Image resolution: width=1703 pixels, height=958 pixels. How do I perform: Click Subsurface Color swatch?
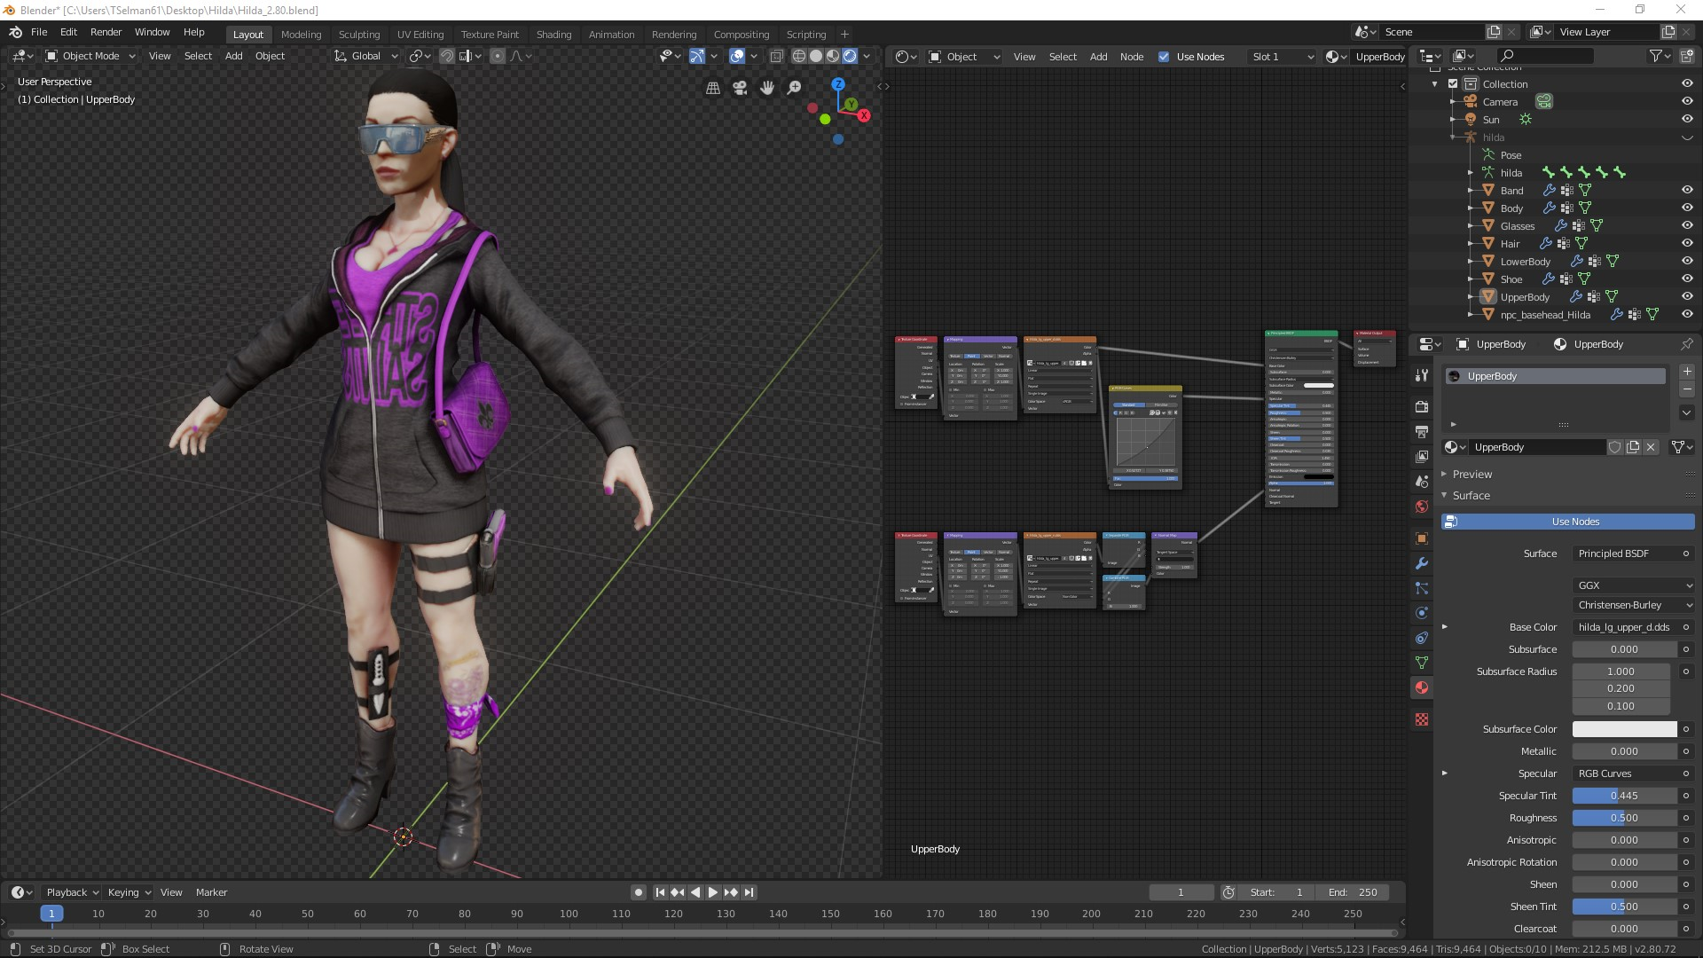pyautogui.click(x=1625, y=729)
